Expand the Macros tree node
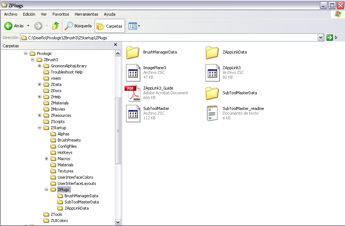Screen dimensions: 345x226 tap(46, 159)
